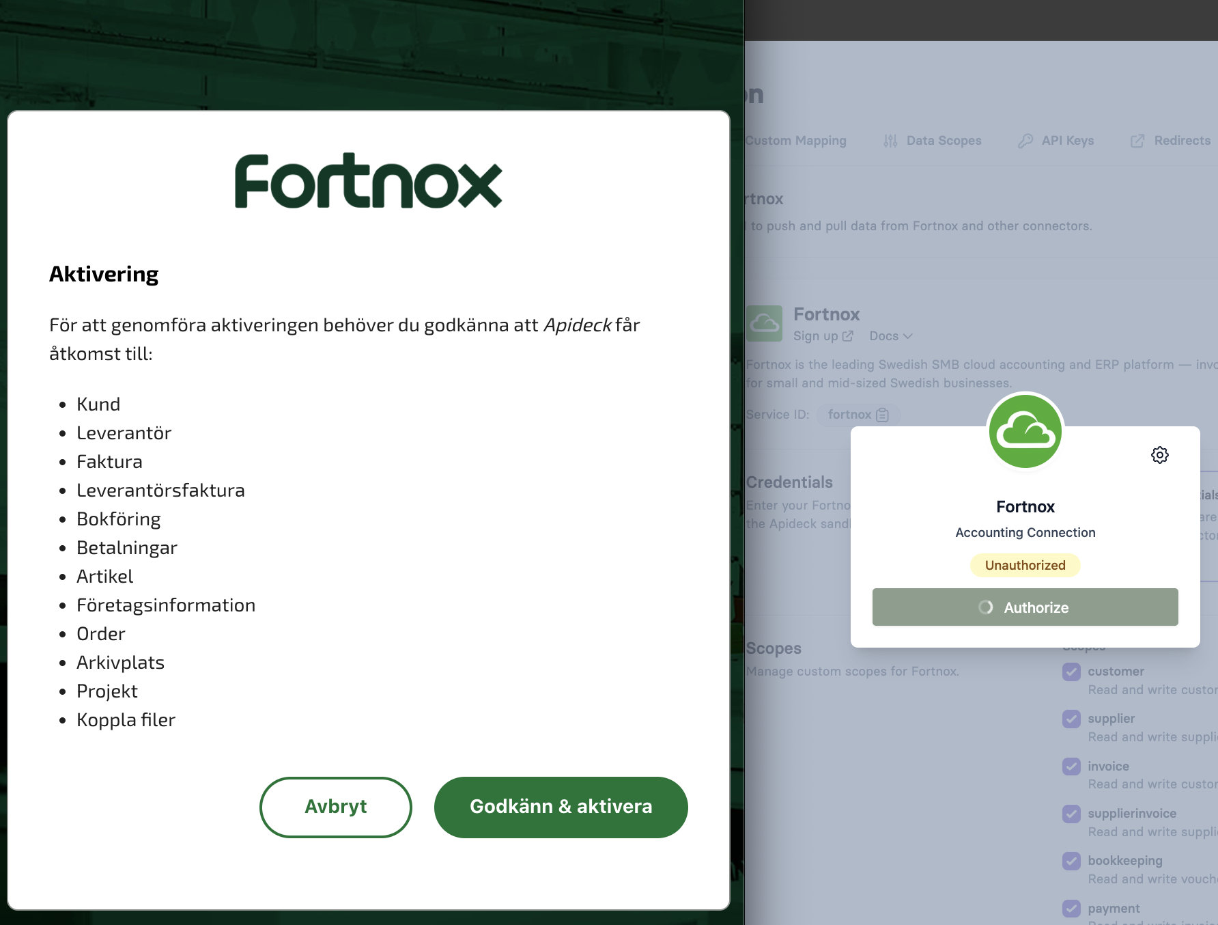This screenshot has height=925, width=1218.
Task: Click the Scopes section heading
Action: [774, 648]
